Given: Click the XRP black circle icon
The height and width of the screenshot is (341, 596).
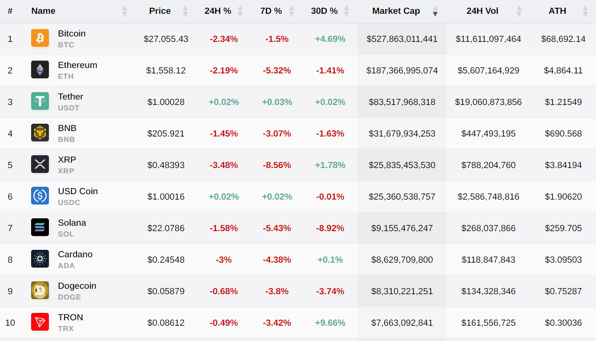Looking at the screenshot, I should 40,165.
